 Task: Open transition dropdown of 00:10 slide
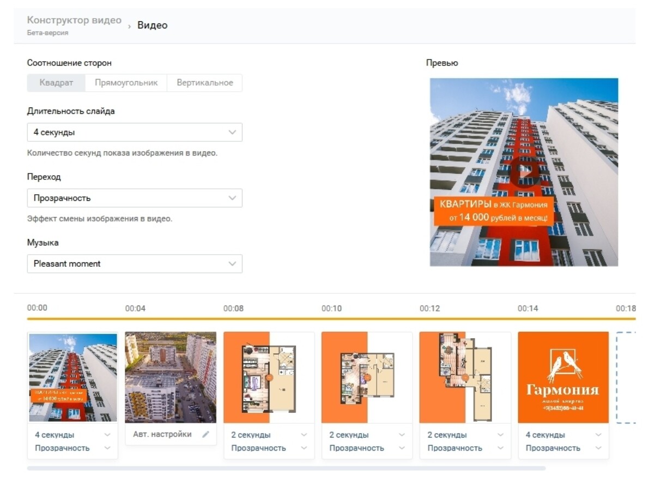367,448
